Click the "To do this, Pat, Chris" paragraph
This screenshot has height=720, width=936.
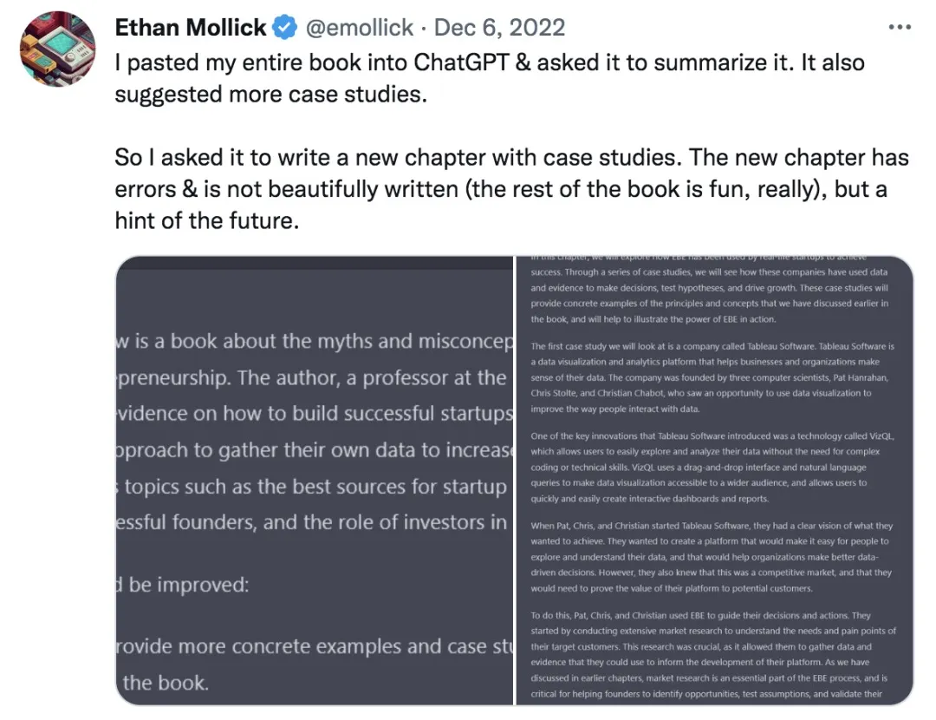[712, 654]
